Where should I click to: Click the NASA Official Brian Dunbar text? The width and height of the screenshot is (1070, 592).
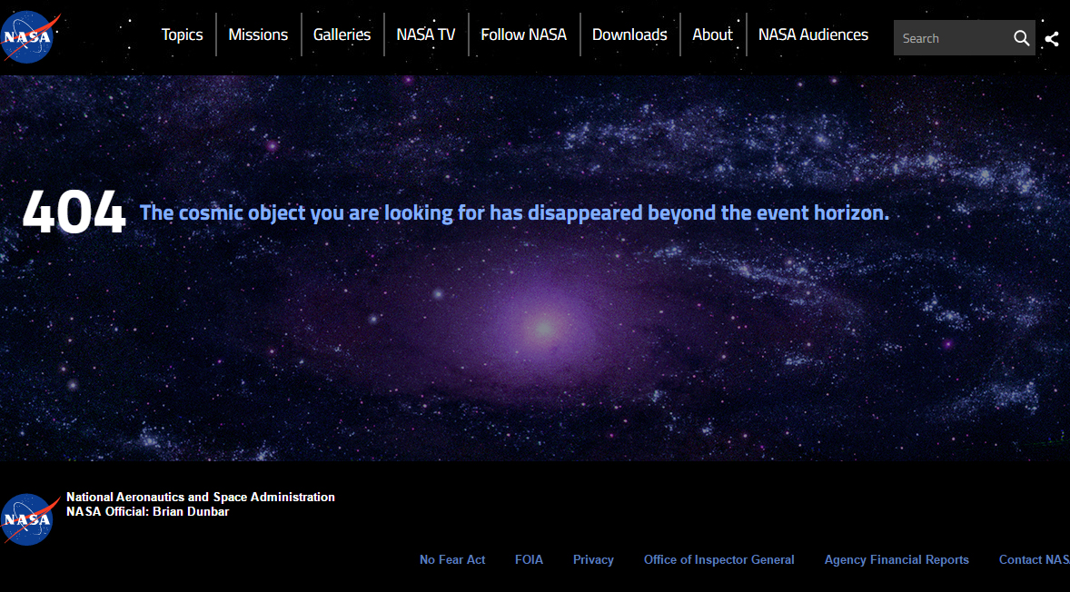point(148,511)
